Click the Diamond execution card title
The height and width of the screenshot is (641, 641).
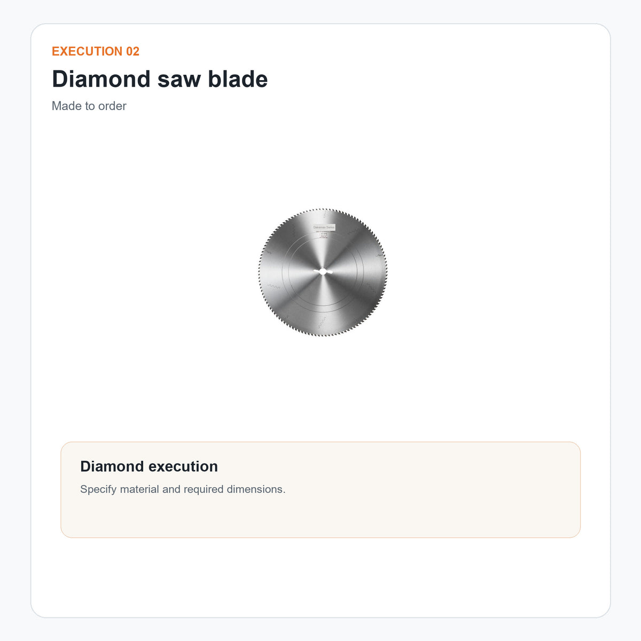pyautogui.click(x=149, y=466)
